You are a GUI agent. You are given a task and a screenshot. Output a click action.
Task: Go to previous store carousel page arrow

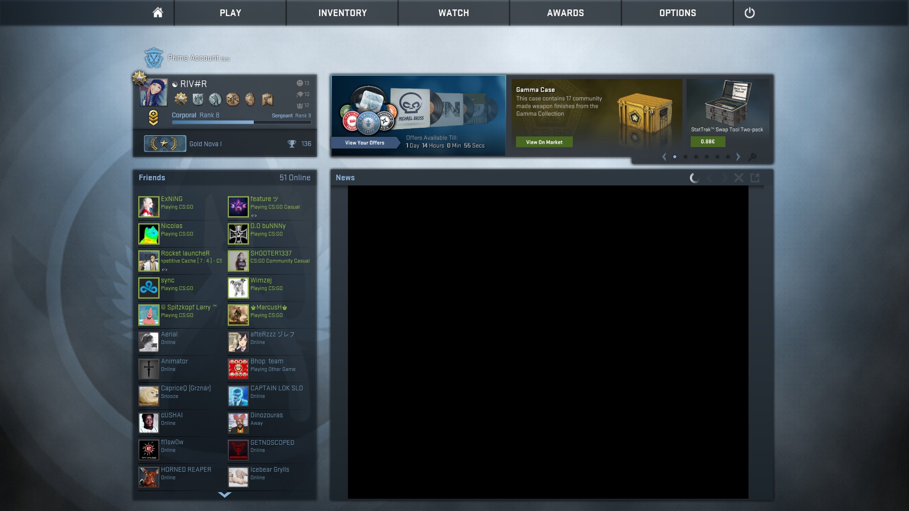pyautogui.click(x=664, y=157)
